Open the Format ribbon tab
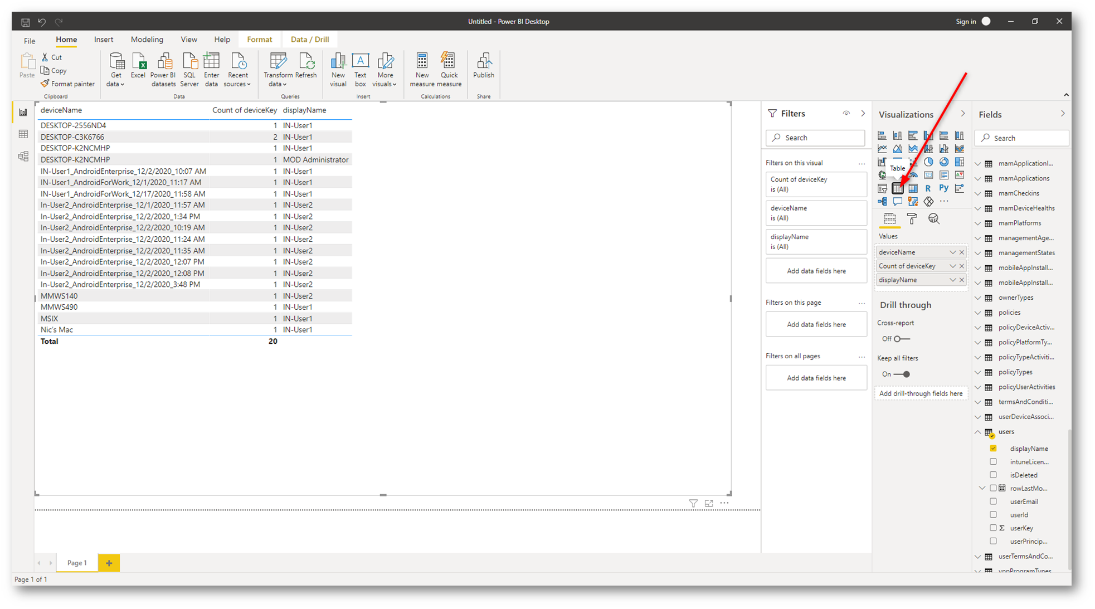The height and width of the screenshot is (609, 1095). pos(260,40)
